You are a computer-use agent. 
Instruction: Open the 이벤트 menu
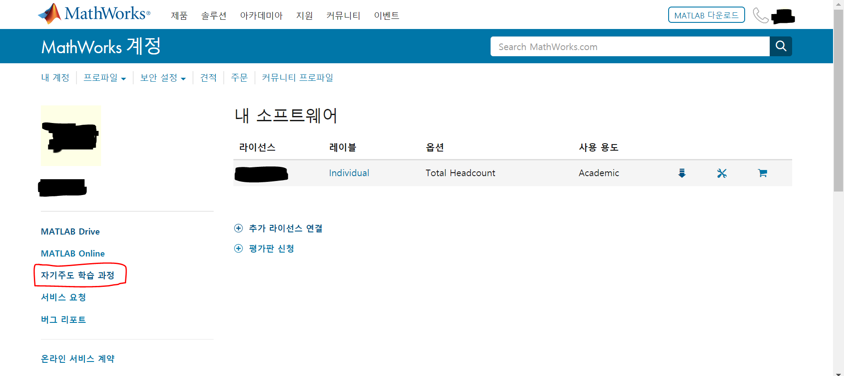[386, 16]
